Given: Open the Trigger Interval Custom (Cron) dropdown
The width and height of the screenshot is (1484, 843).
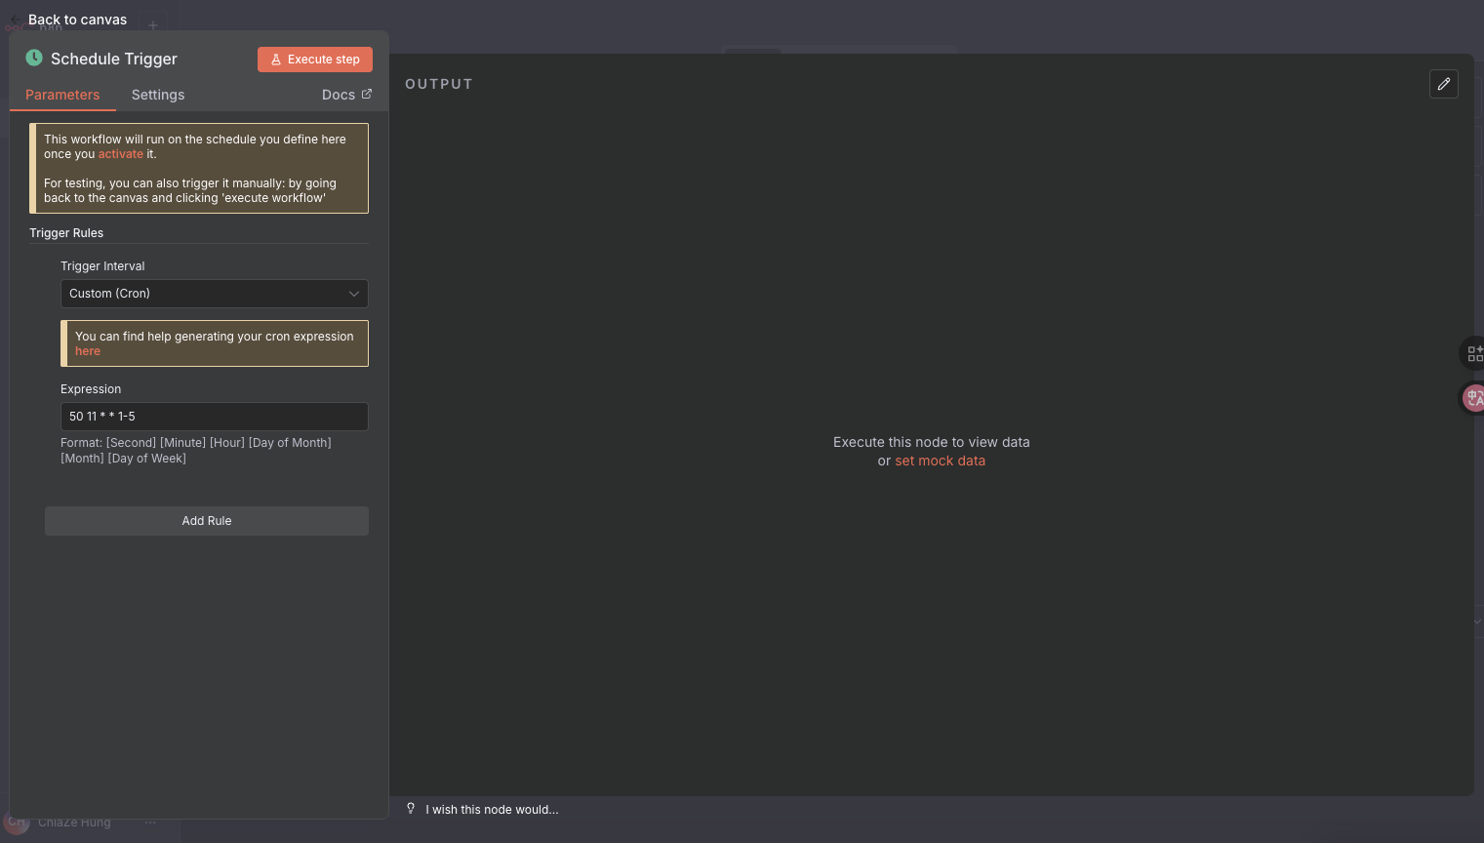Looking at the screenshot, I should click(215, 294).
